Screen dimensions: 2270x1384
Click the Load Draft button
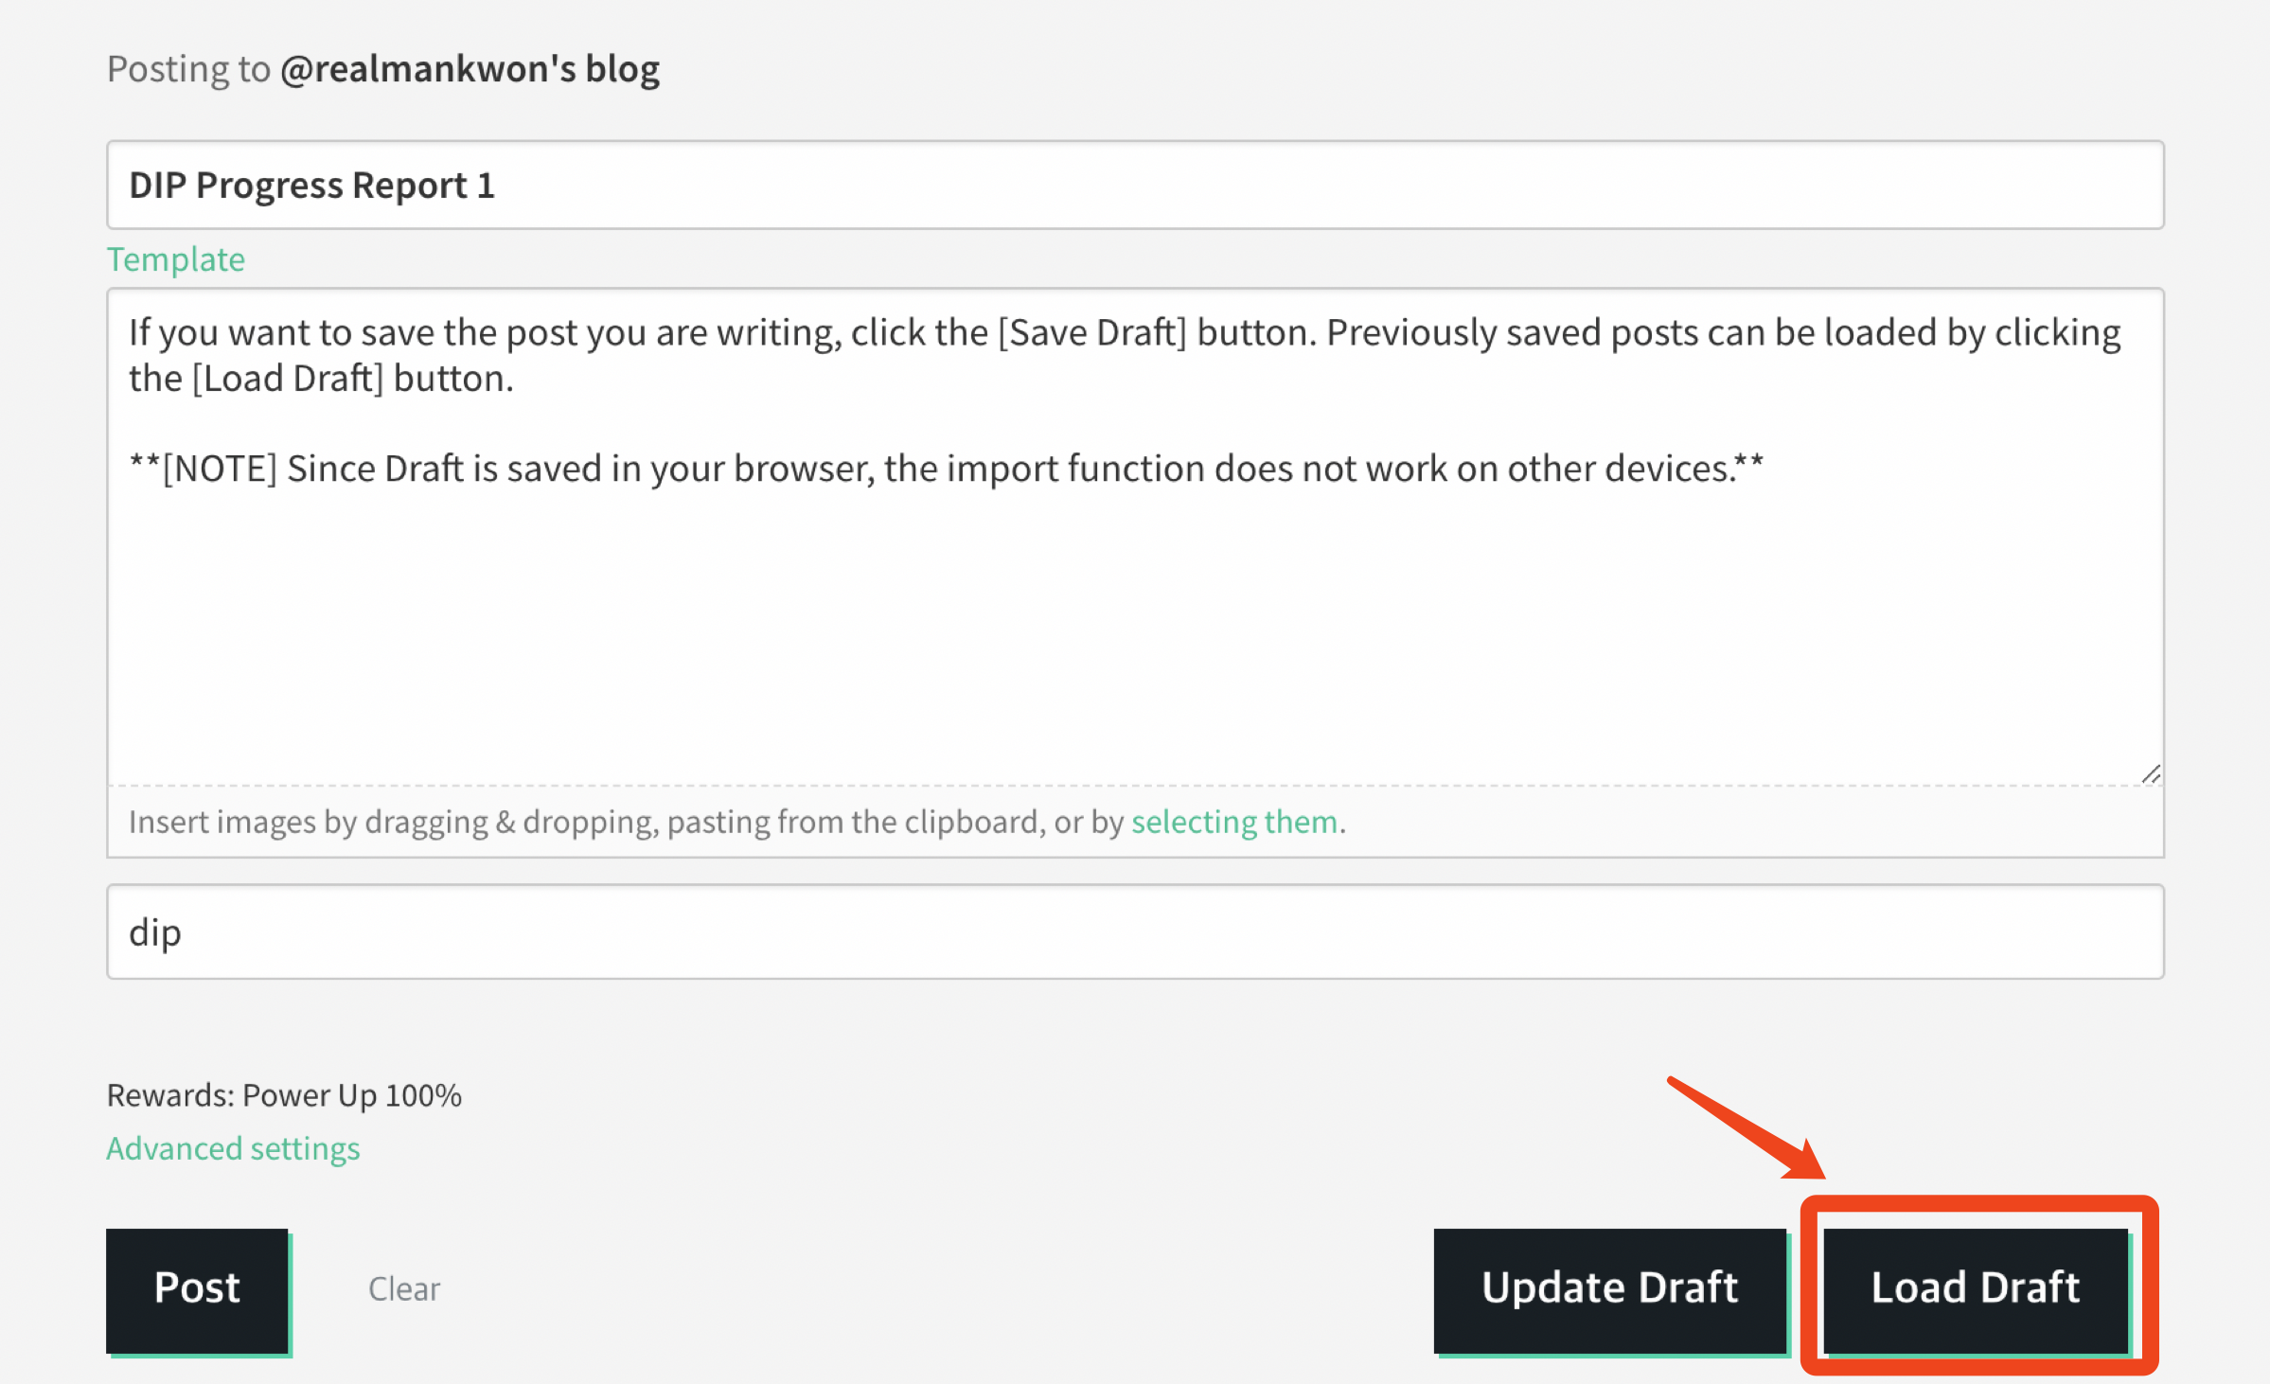[x=1976, y=1288]
